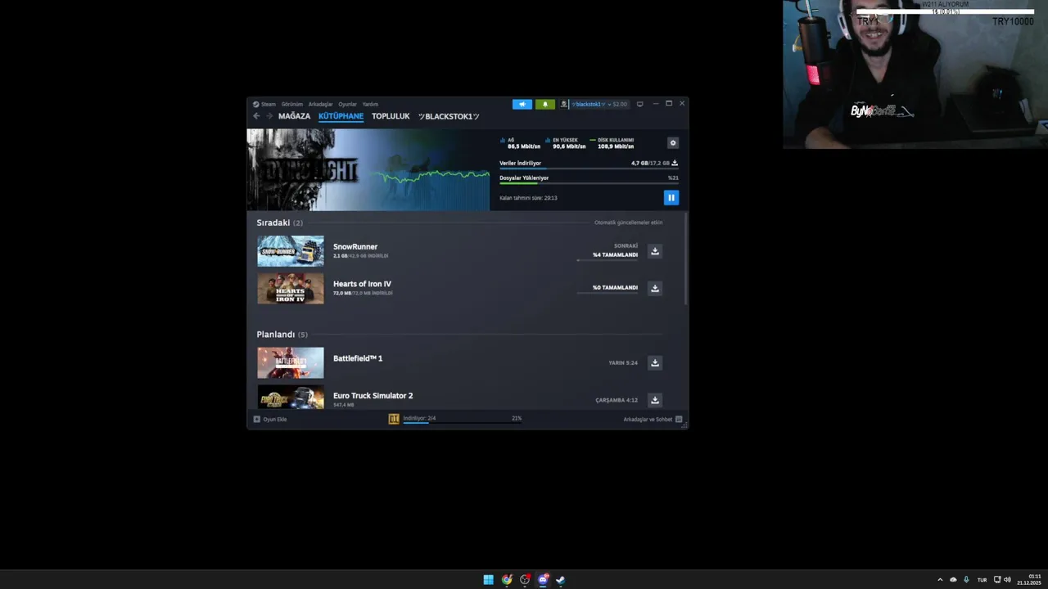This screenshot has width=1048, height=589.
Task: Open the TOPLULUK tab
Action: pyautogui.click(x=391, y=116)
